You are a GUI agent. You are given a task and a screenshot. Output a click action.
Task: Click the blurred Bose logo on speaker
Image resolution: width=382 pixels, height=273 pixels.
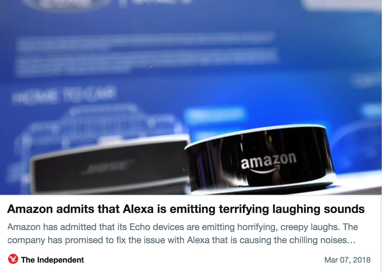click(107, 167)
